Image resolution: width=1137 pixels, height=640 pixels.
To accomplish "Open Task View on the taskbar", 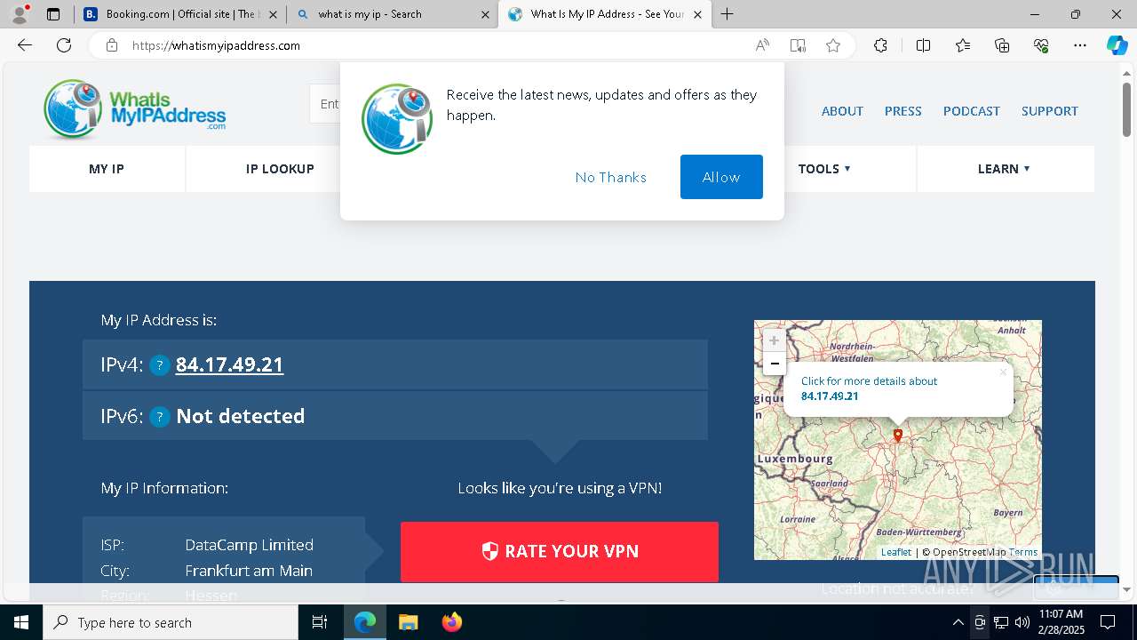I will click(x=320, y=622).
